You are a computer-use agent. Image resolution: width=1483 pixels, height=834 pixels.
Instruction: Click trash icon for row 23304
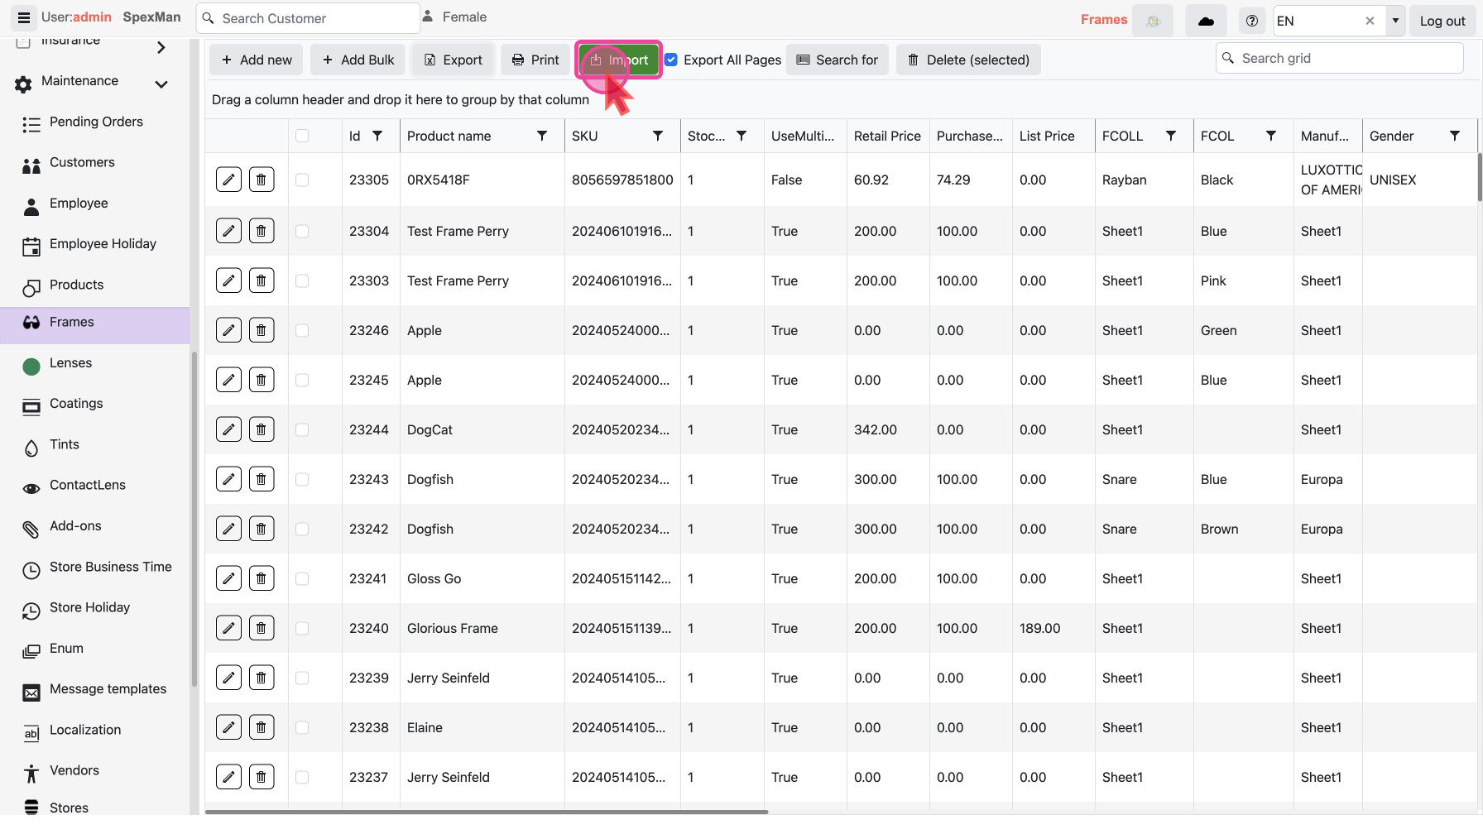coord(262,231)
